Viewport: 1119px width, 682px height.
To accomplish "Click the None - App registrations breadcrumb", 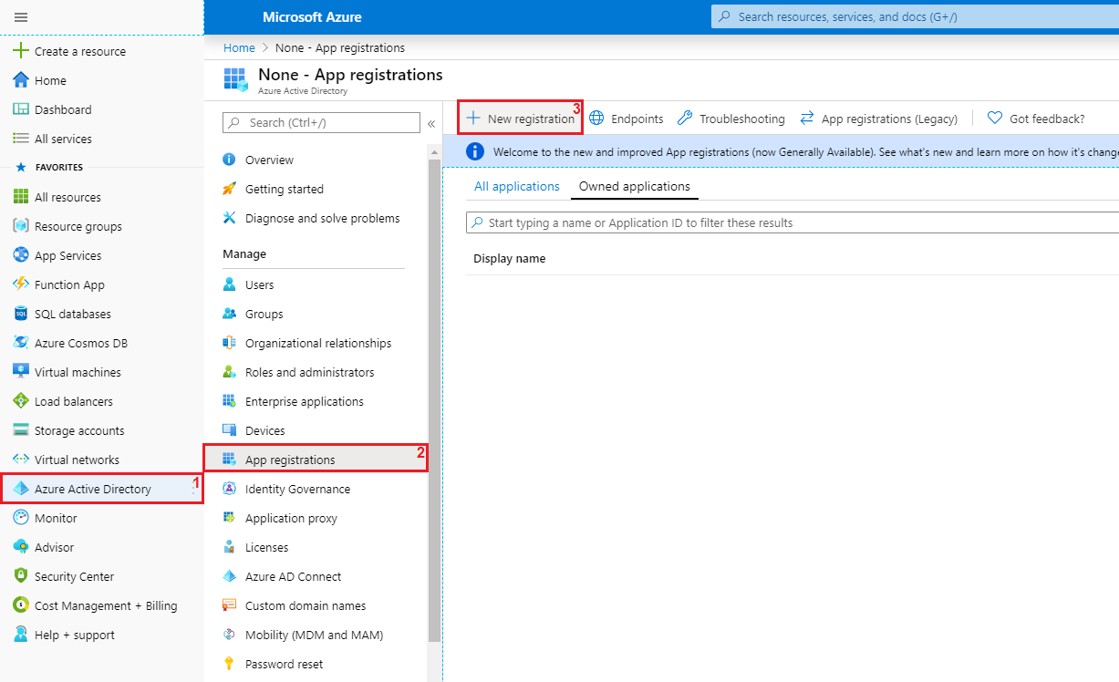I will pos(340,47).
